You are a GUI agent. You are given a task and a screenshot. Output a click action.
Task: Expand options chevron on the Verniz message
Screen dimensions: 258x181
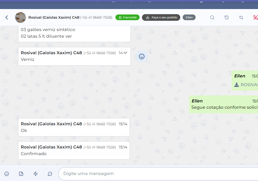coord(125,53)
